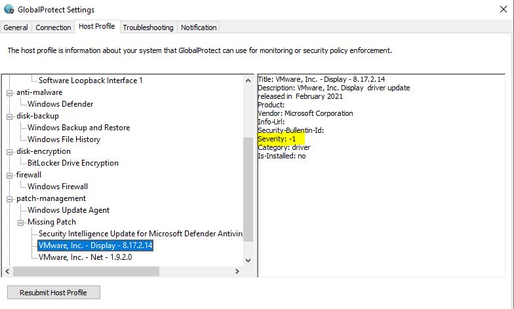Image resolution: width=514 pixels, height=309 pixels.
Task: Click the Product: line in details
Action: 271,105
